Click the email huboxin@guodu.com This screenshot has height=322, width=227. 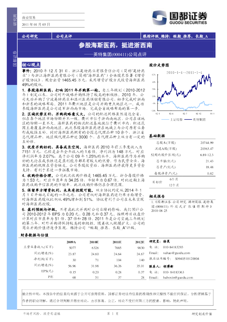point(178,278)
